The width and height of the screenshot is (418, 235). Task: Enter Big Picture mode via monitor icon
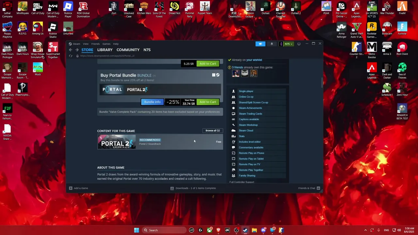coord(299,44)
